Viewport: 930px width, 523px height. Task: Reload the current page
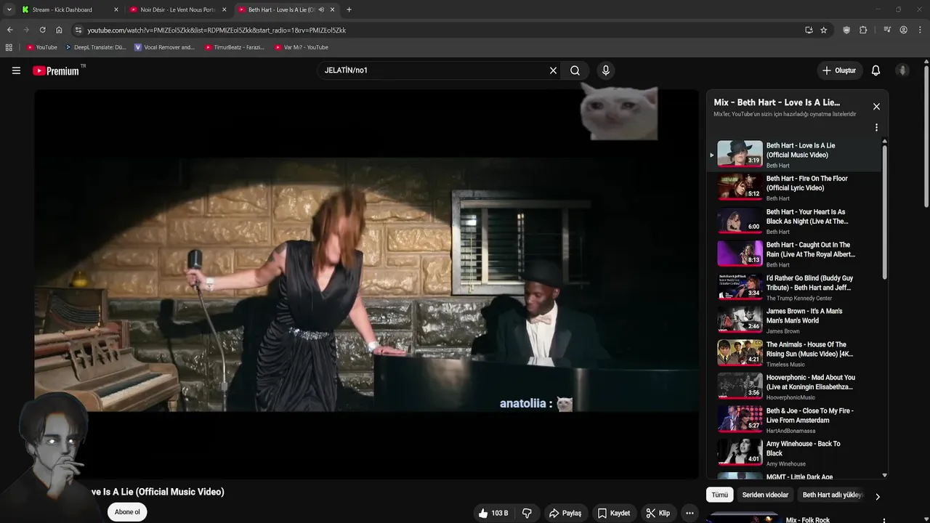tap(42, 30)
